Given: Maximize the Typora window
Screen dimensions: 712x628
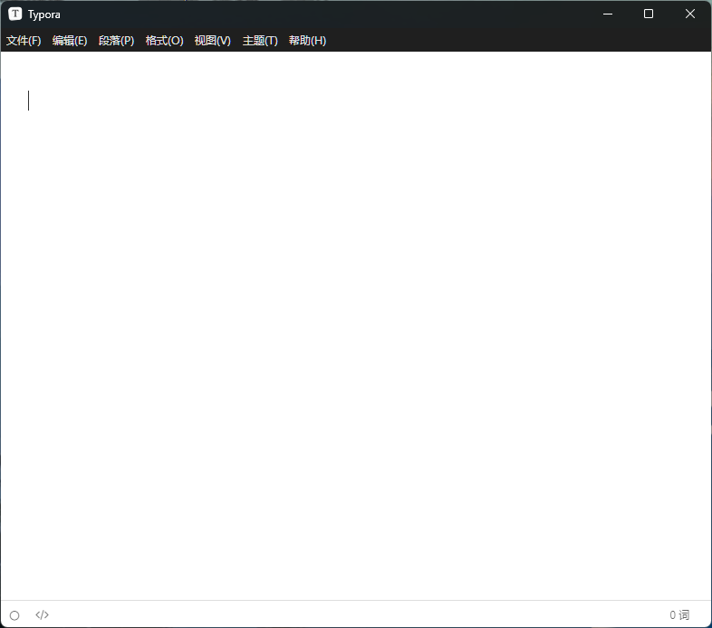Looking at the screenshot, I should pyautogui.click(x=649, y=14).
